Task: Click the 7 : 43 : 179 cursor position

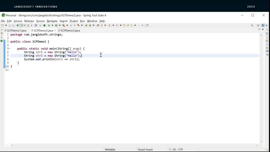Action: [175, 149]
